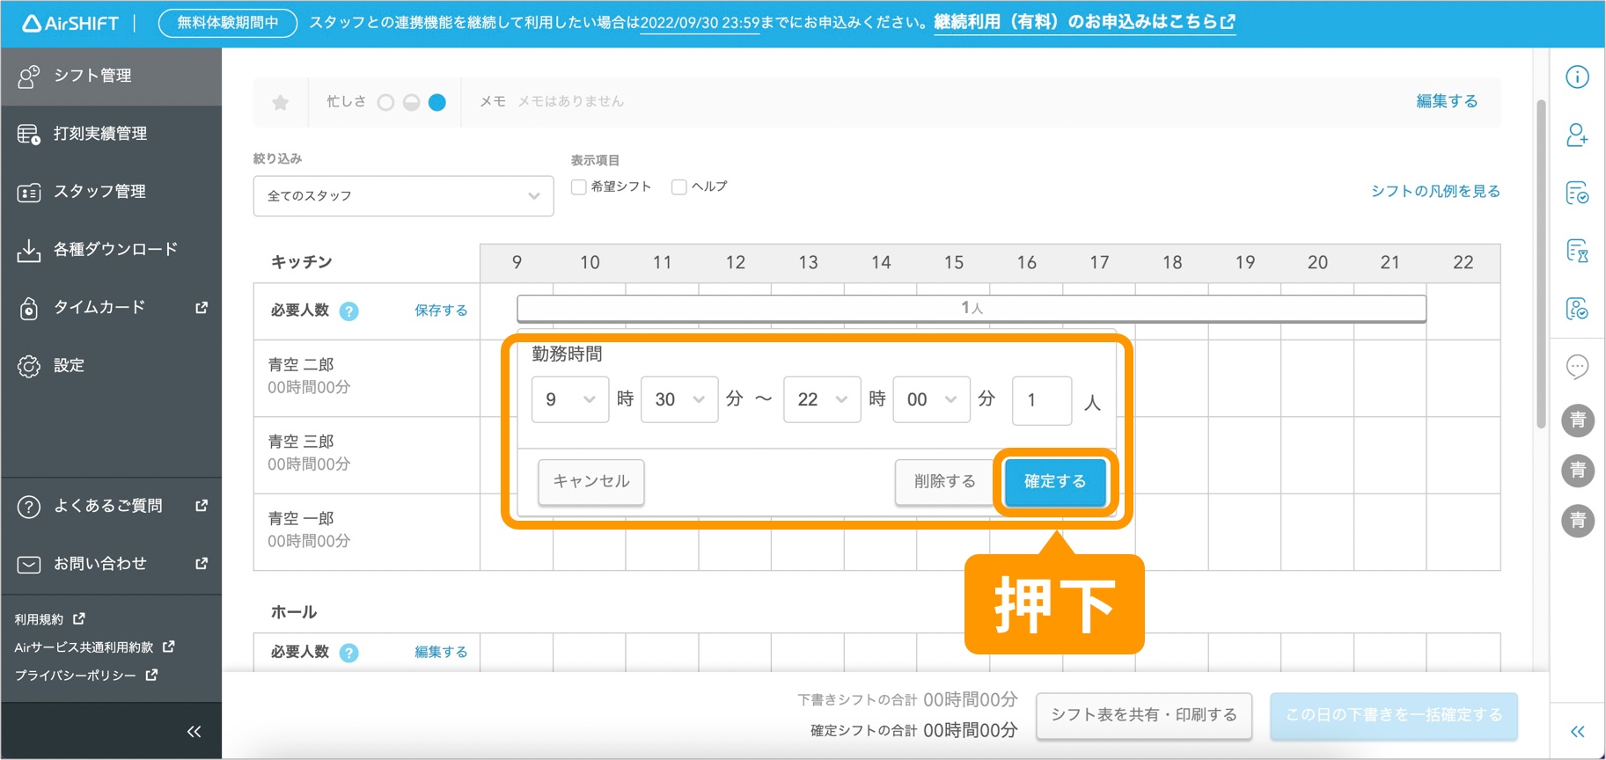Screen dimensions: 1606x760
Task: Click the third 青 staff avatar
Action: coord(1578,521)
